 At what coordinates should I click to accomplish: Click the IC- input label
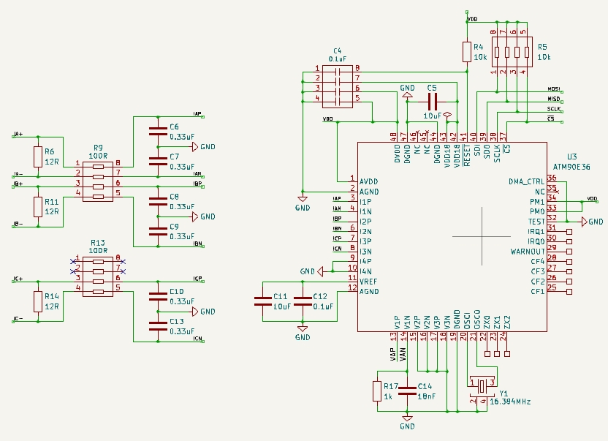18,319
